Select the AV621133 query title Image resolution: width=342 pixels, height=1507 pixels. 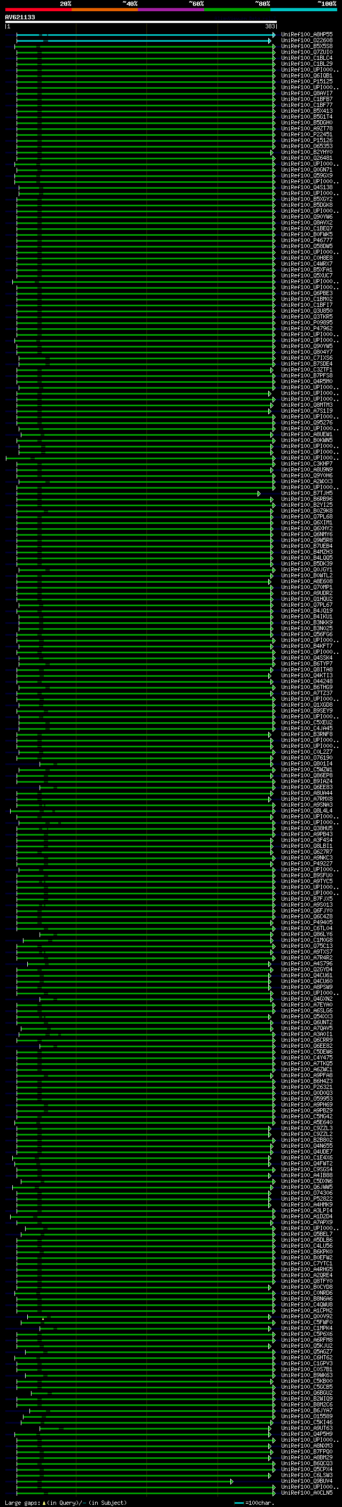(x=20, y=18)
